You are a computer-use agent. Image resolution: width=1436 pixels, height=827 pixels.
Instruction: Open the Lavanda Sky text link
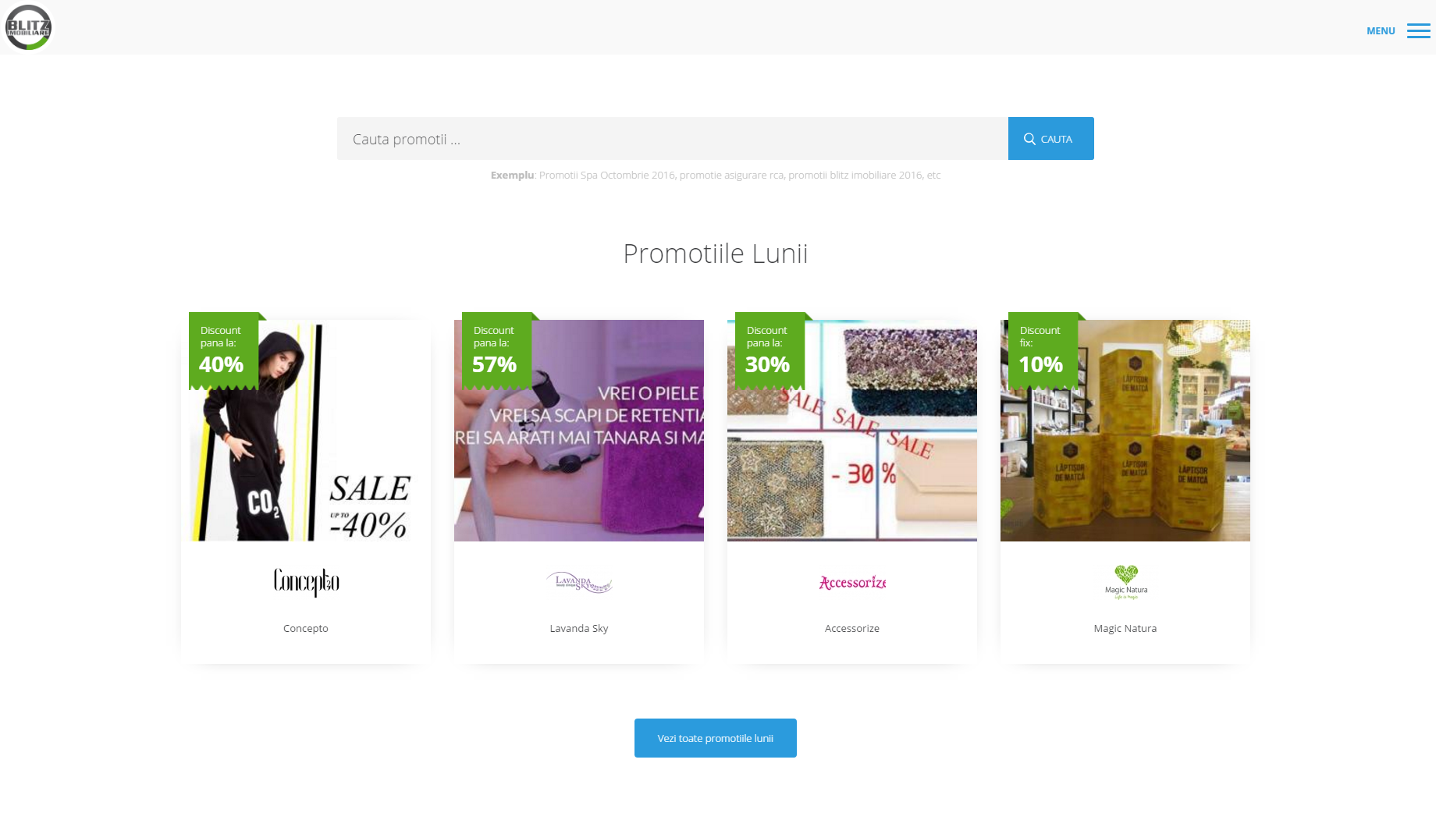[579, 628]
